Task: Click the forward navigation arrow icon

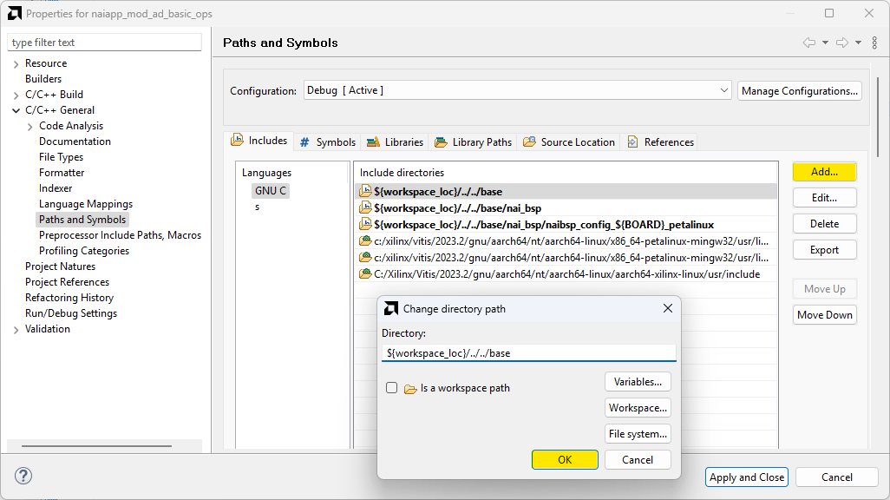Action: (x=841, y=43)
